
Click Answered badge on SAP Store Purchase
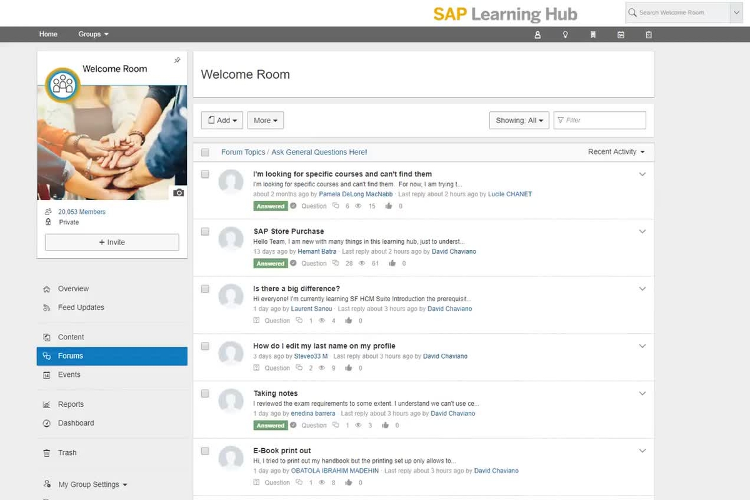point(271,264)
